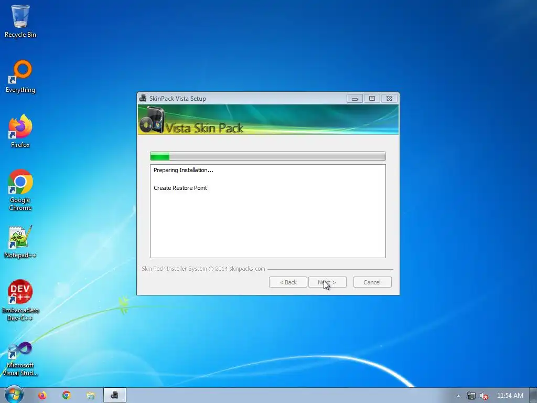Select the Notepad++ desktop shortcut
537x403 pixels.
(20, 241)
